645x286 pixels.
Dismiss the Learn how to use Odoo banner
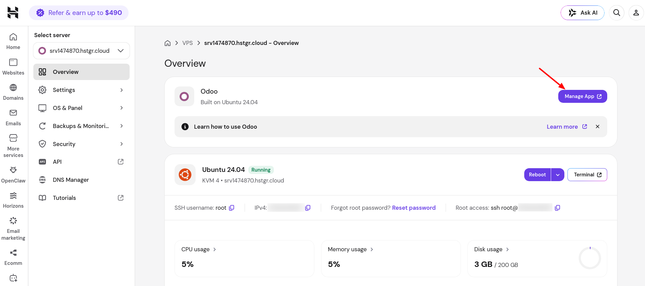[x=597, y=127]
